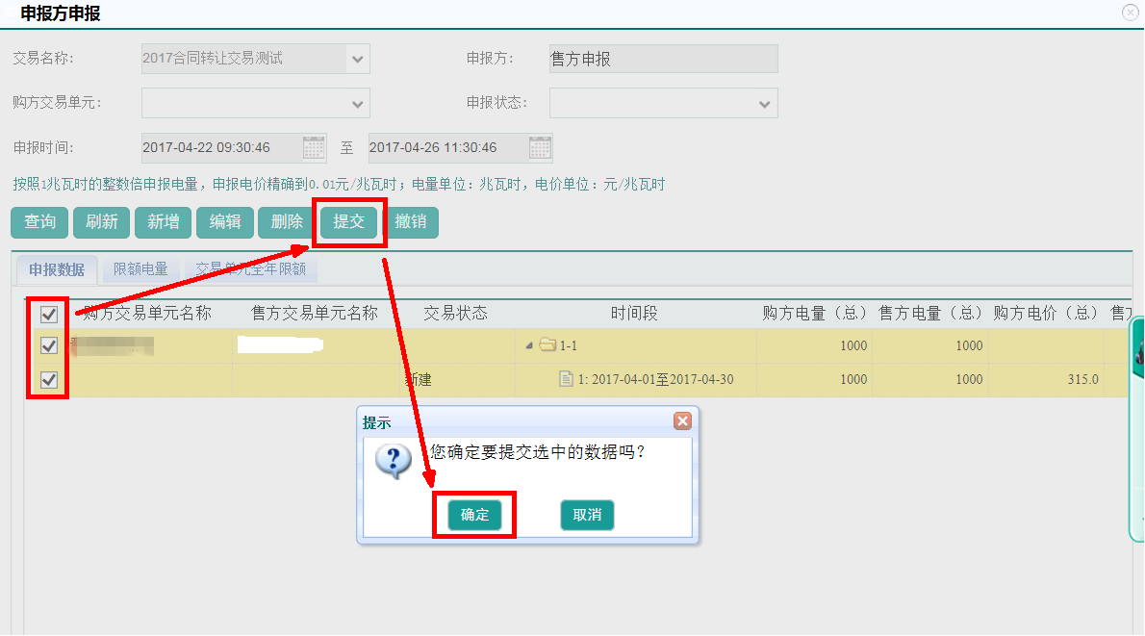The width and height of the screenshot is (1145, 636).
Task: Uncheck the second data row checkbox
Action: (49, 379)
